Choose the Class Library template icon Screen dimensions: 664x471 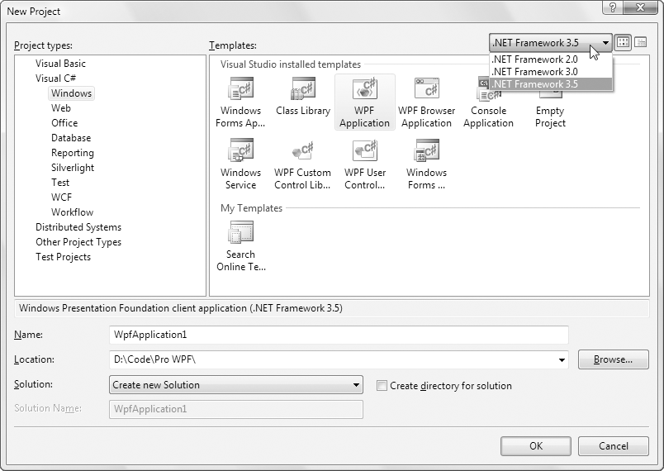(x=303, y=88)
